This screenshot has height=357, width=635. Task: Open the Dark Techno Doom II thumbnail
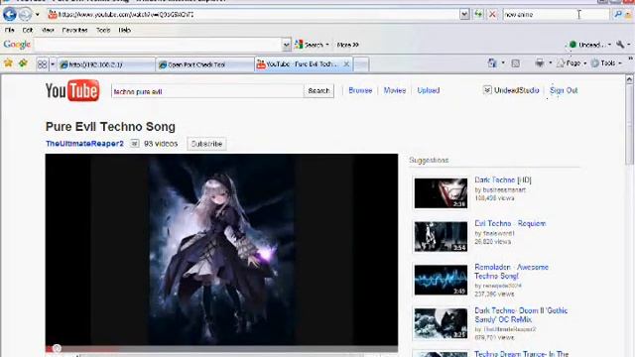(441, 324)
